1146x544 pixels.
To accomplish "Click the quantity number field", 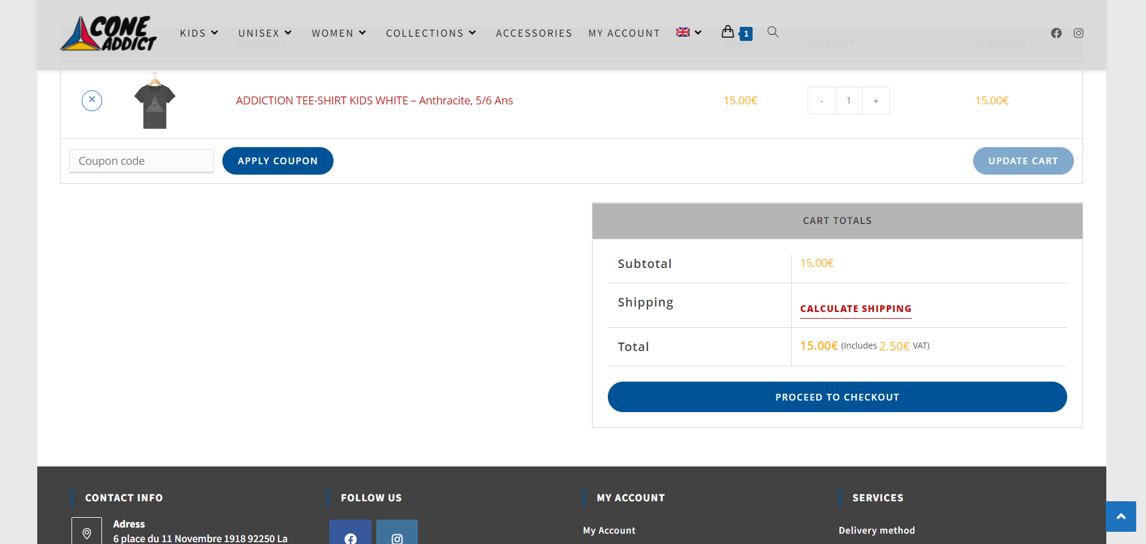I will pos(849,101).
